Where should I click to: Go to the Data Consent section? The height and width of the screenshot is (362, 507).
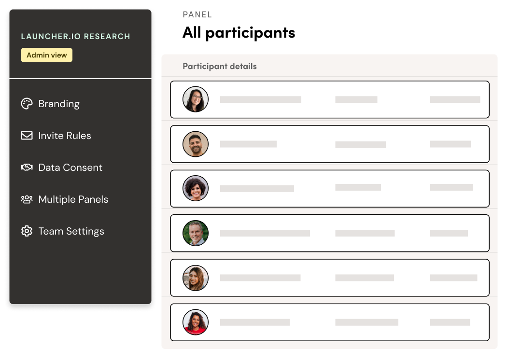click(x=70, y=167)
